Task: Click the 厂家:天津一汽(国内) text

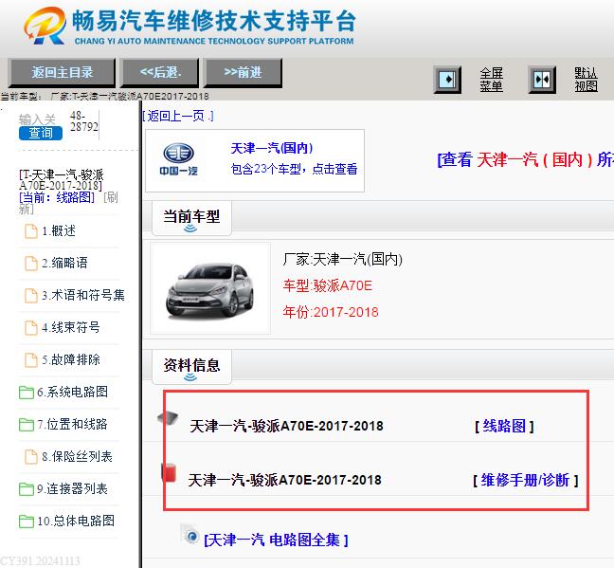Action: [343, 259]
